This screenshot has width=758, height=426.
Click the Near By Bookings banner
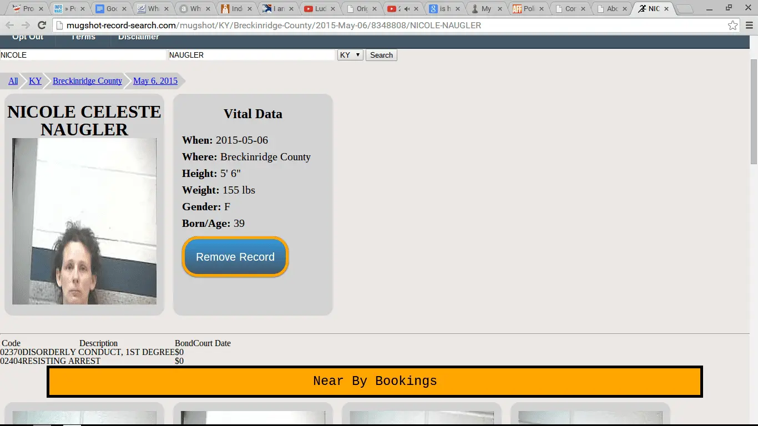point(375,382)
